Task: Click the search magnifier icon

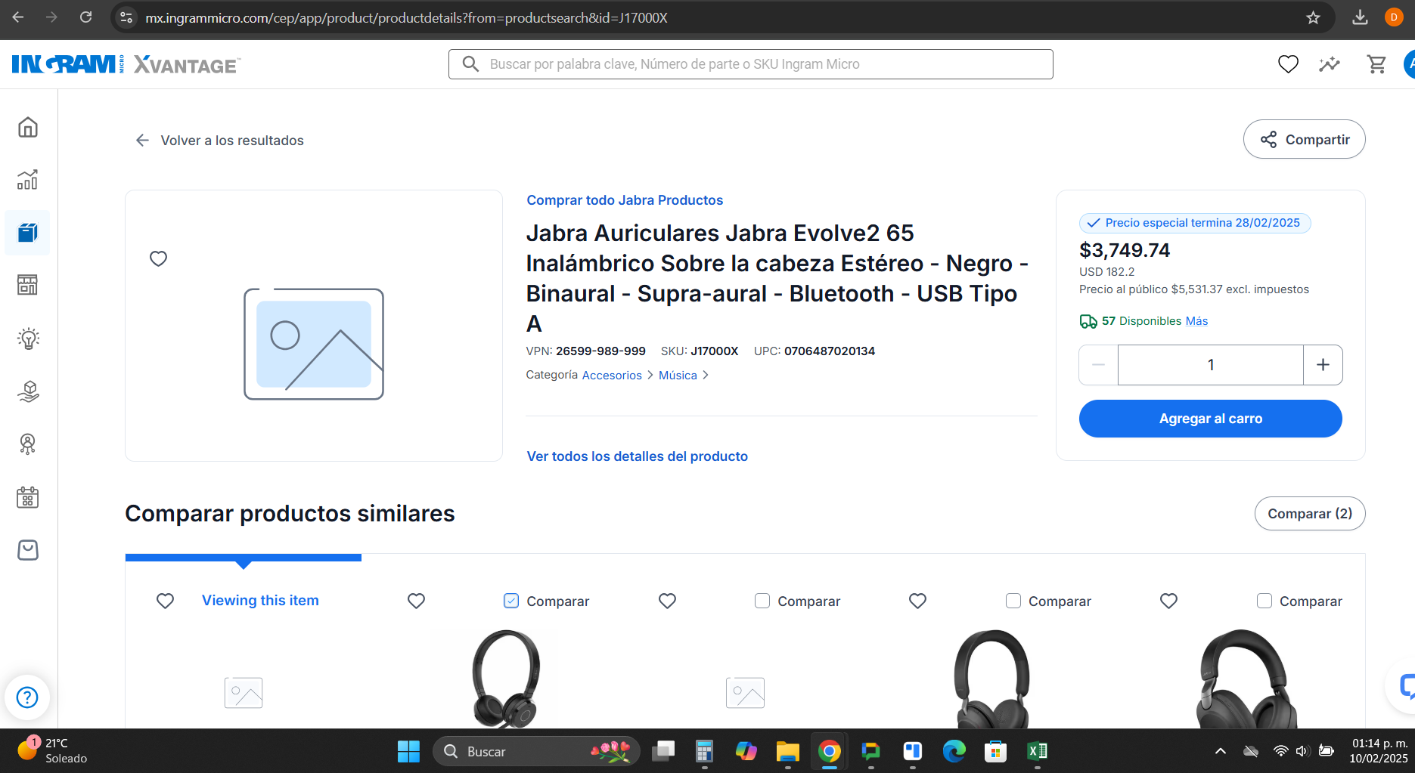Action: [x=470, y=64]
